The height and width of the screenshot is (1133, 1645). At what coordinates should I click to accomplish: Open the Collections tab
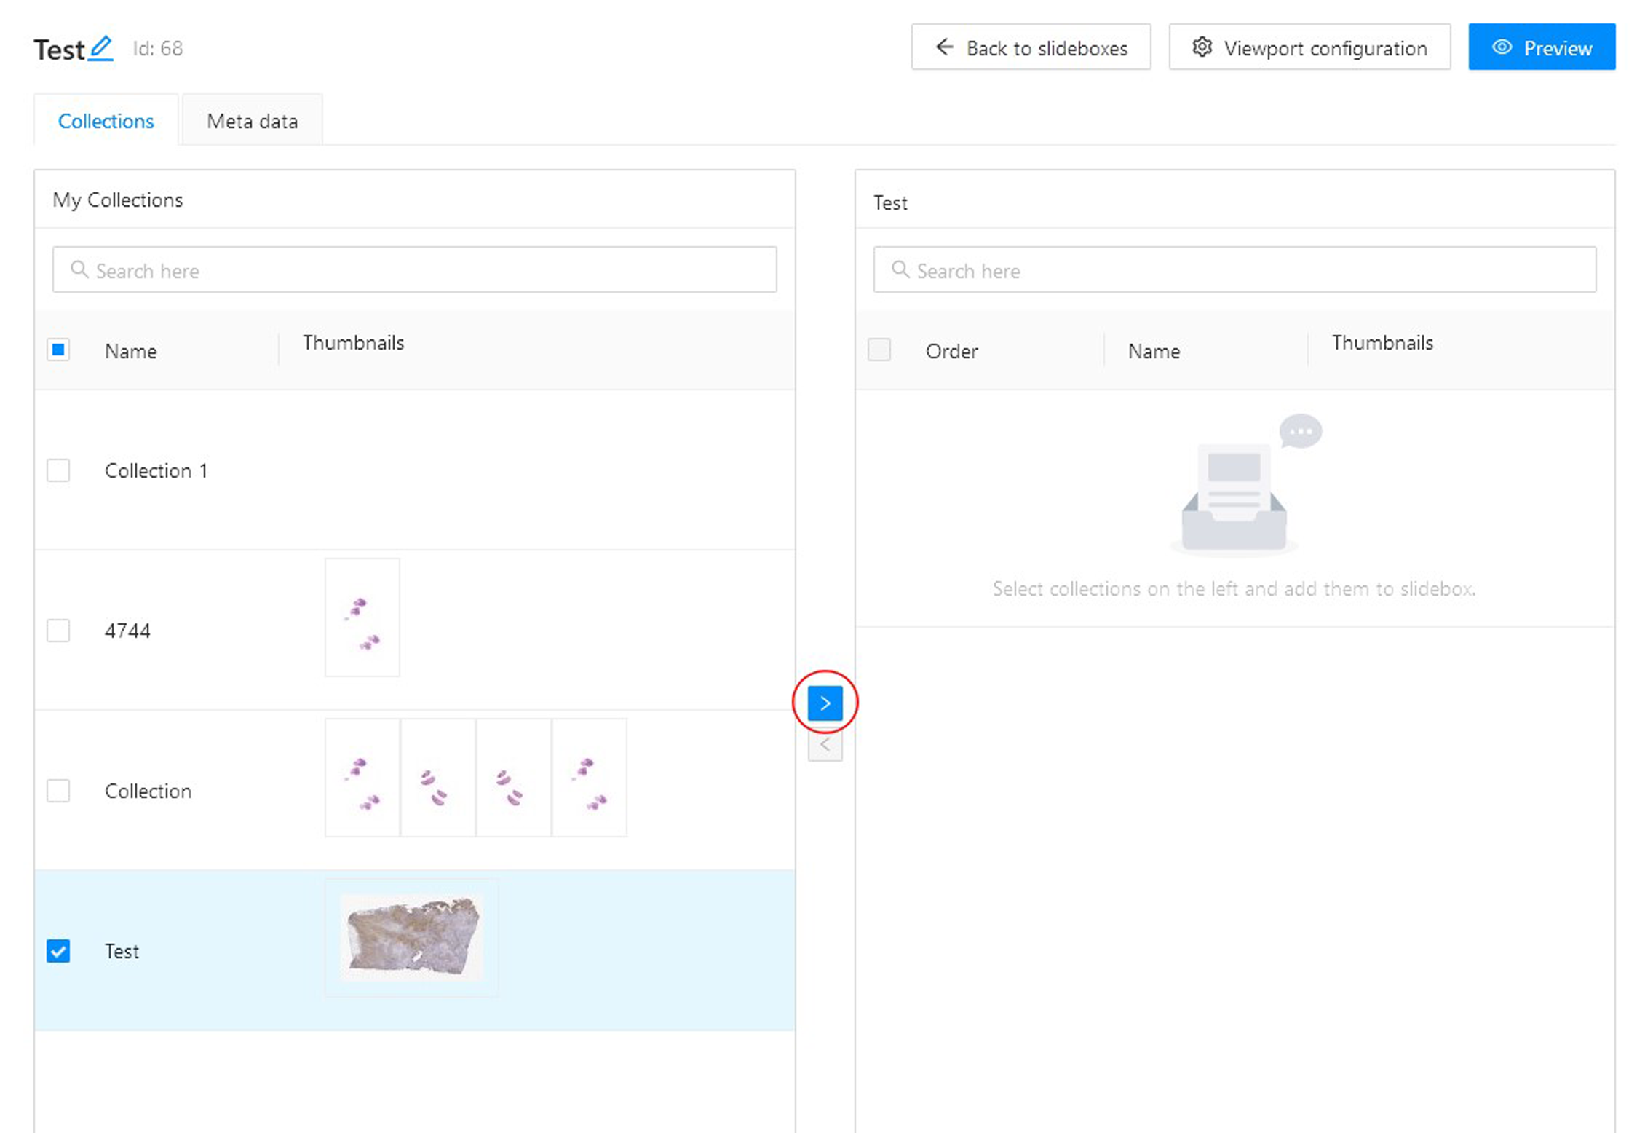tap(106, 121)
